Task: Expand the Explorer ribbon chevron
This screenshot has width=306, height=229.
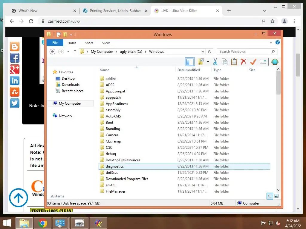Action: pyautogui.click(x=271, y=42)
